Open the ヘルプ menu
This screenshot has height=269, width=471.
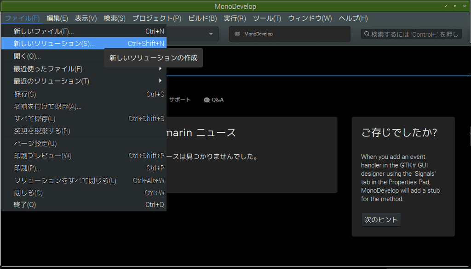pos(352,18)
